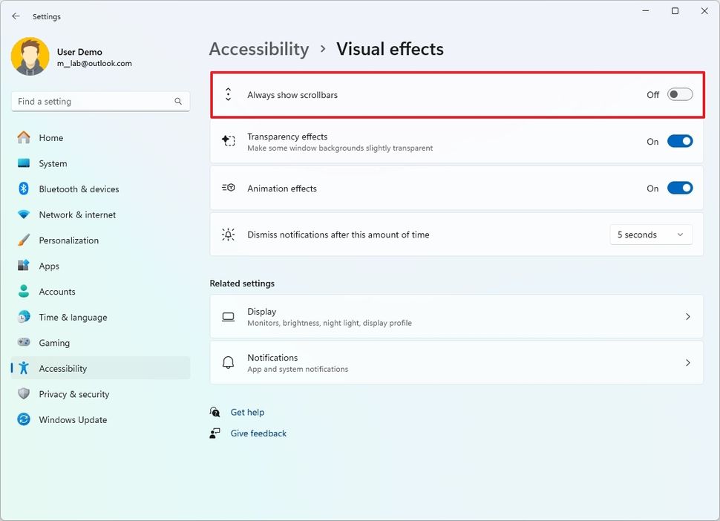Open Network & internet settings icon
This screenshot has width=720, height=521.
click(23, 214)
